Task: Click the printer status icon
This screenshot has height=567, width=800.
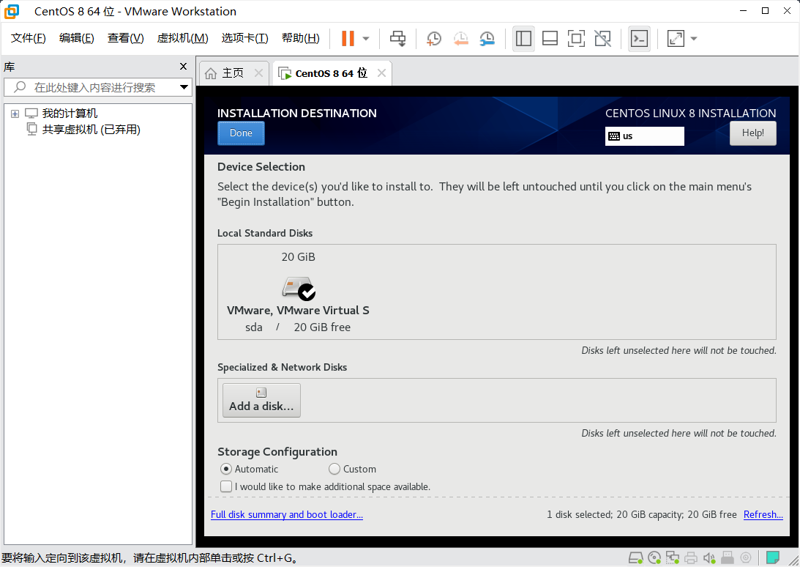Action: [x=691, y=557]
